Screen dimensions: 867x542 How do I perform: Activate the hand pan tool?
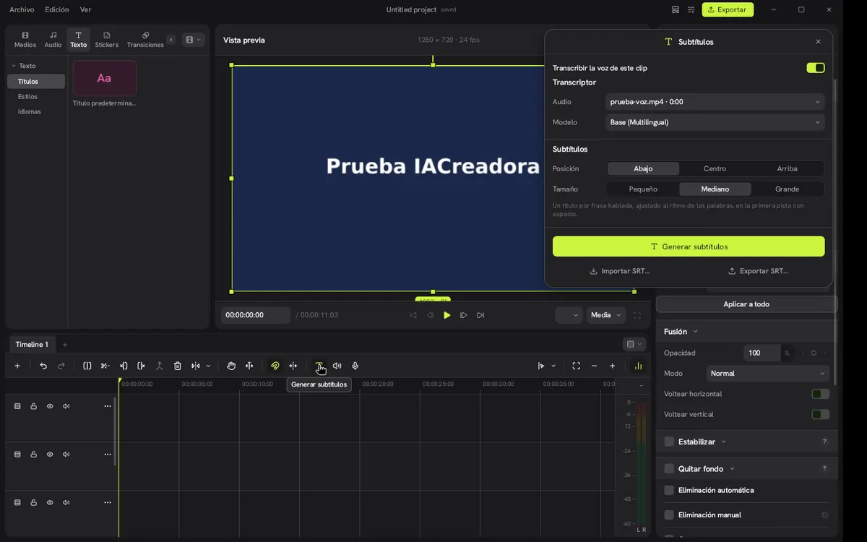[x=231, y=366]
